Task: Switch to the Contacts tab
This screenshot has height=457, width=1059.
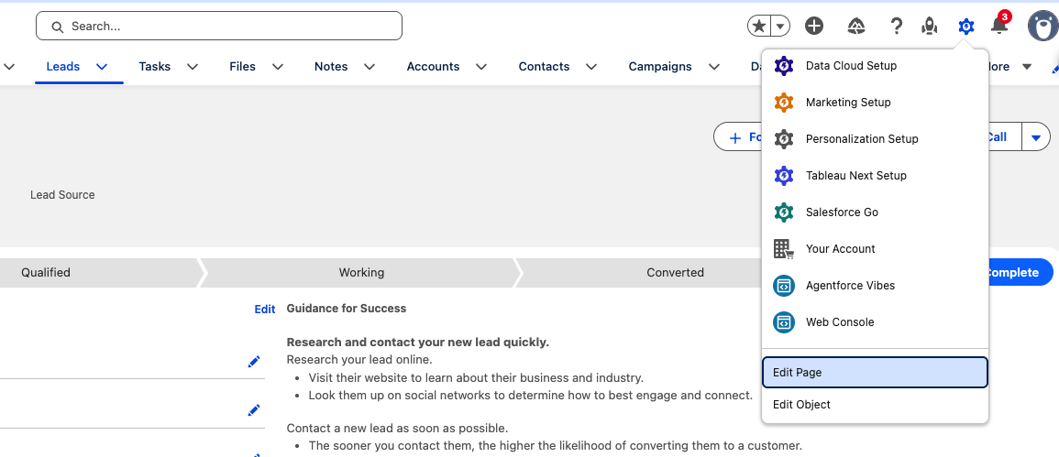Action: pyautogui.click(x=544, y=66)
